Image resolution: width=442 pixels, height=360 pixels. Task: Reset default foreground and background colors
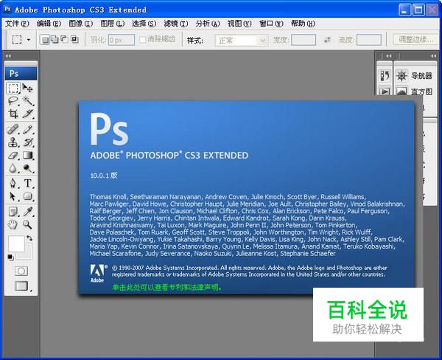pos(10,257)
